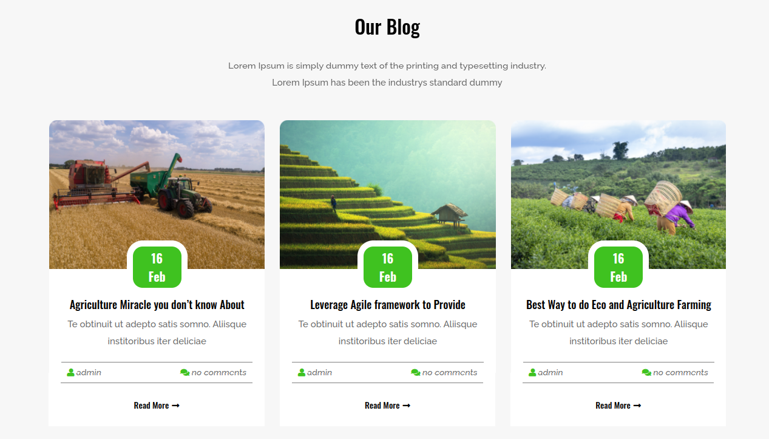
Task: Select the rice terraces thumbnail image
Action: 388,194
